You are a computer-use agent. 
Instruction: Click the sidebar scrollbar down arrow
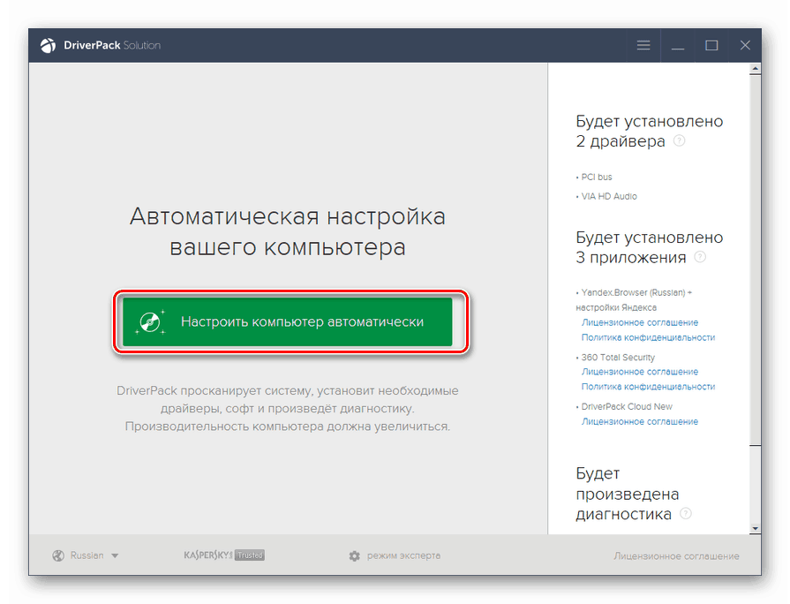tap(755, 528)
